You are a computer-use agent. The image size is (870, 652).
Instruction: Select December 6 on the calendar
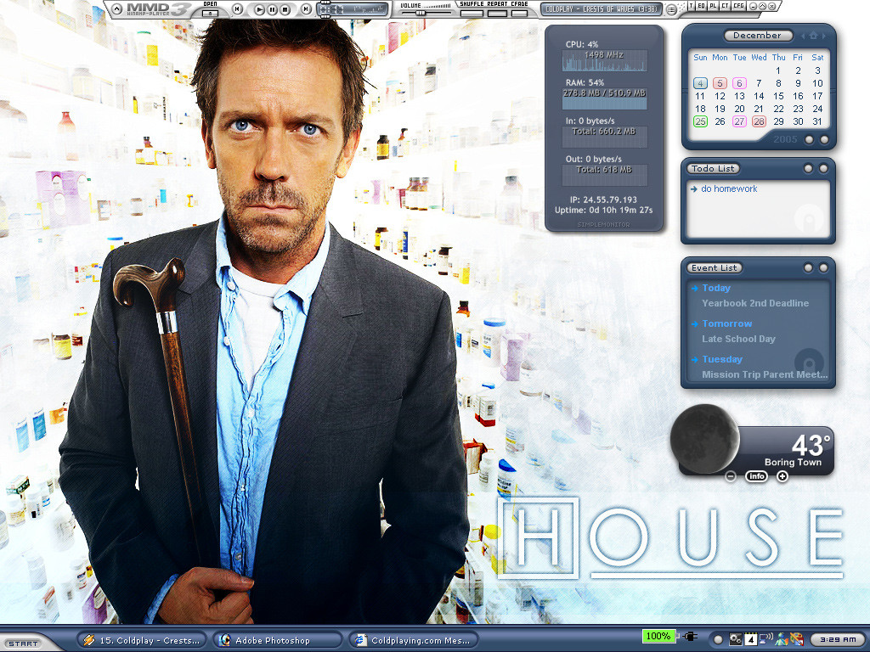click(x=739, y=83)
